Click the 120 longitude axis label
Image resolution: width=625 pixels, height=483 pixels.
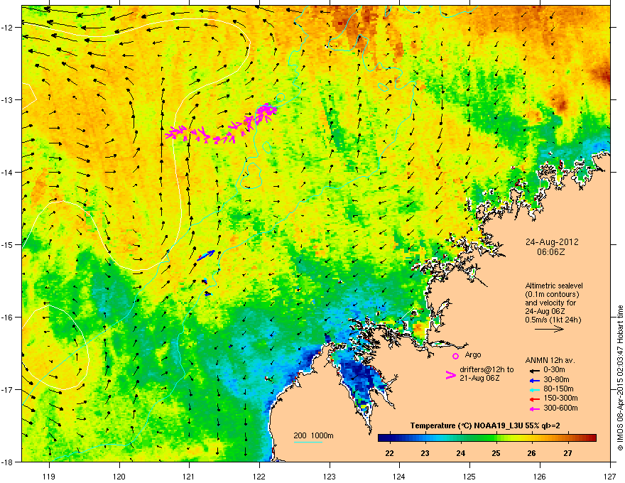(x=119, y=476)
